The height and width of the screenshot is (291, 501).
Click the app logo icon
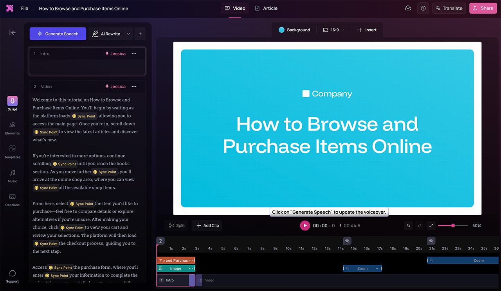(x=10, y=8)
